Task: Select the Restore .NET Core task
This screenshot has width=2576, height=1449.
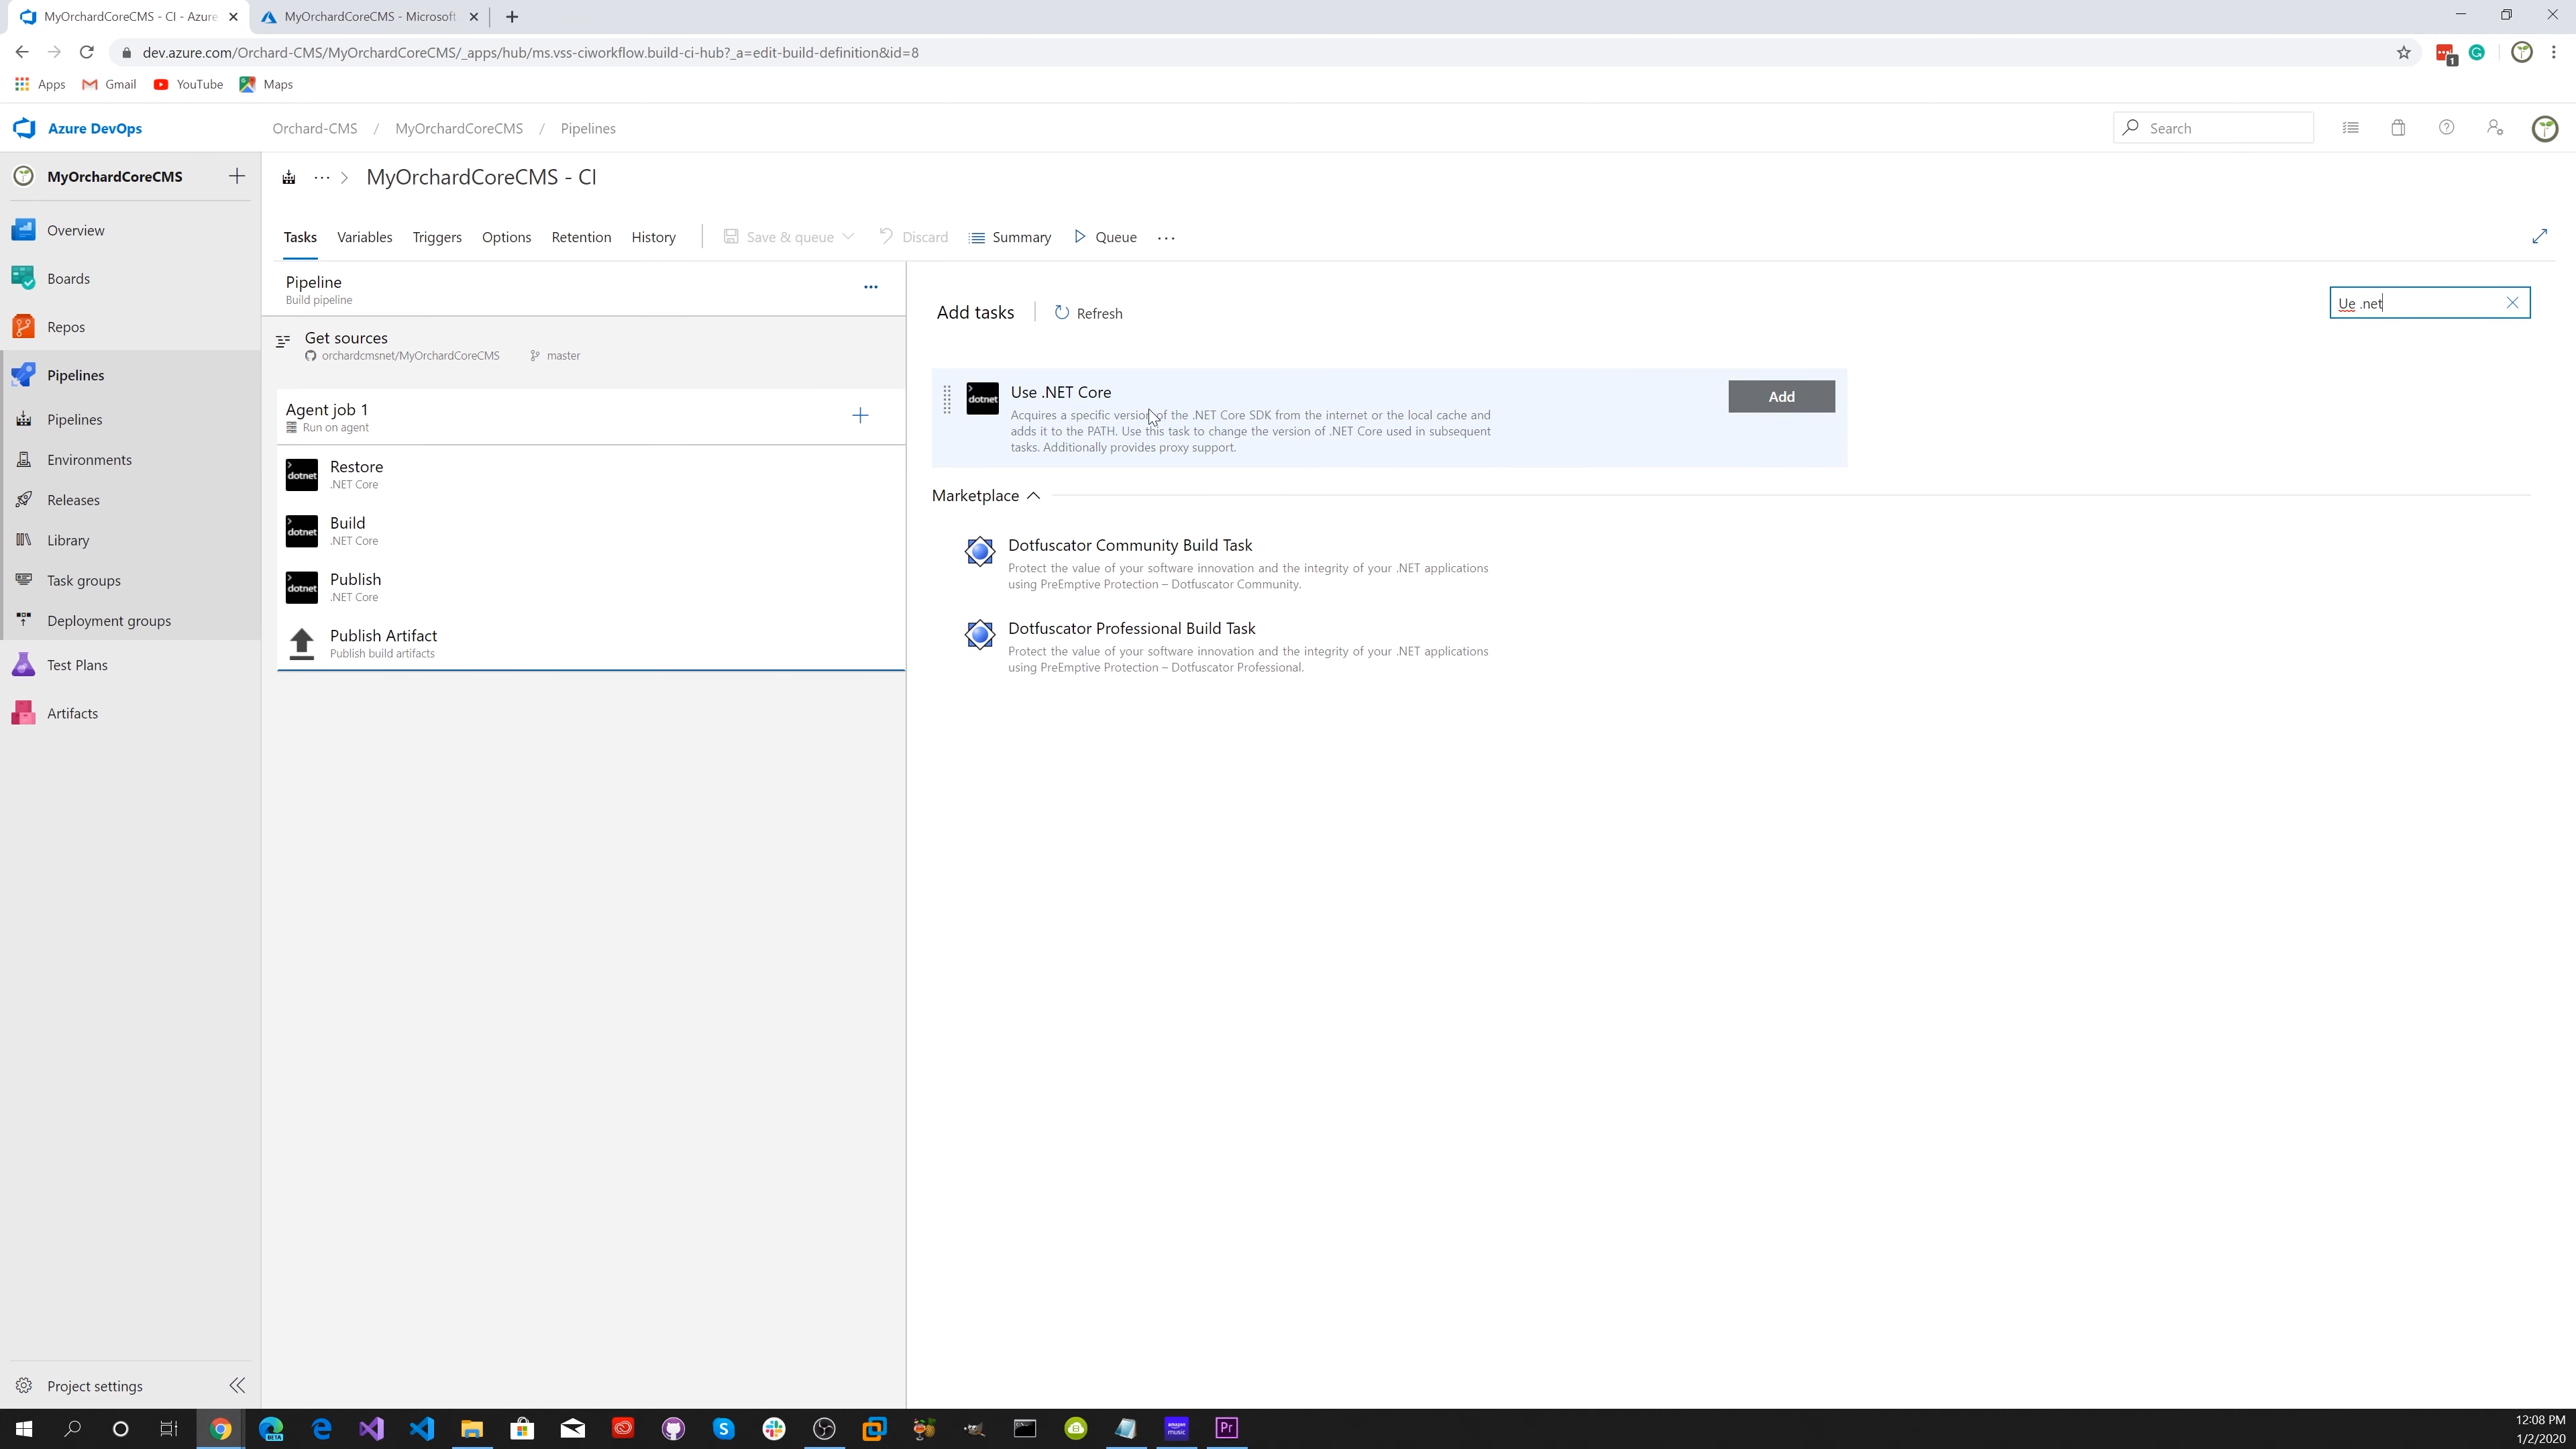Action: coord(591,474)
